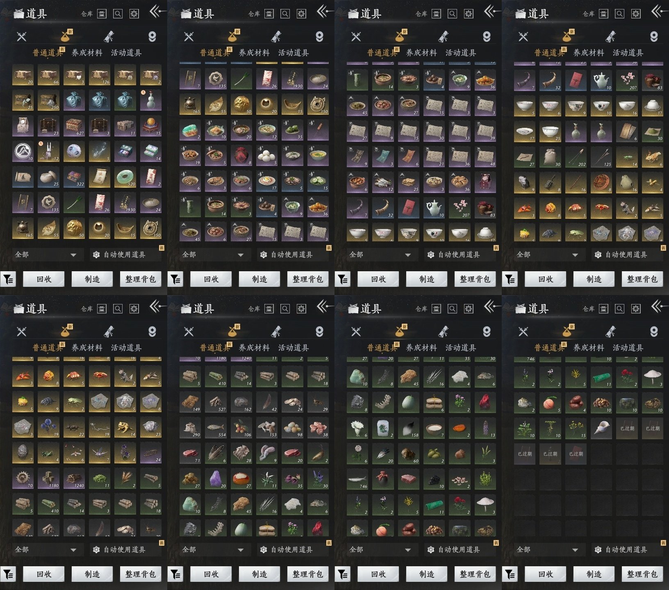Click the search magnifier in third bottom panel header
The width and height of the screenshot is (669, 590).
[452, 309]
